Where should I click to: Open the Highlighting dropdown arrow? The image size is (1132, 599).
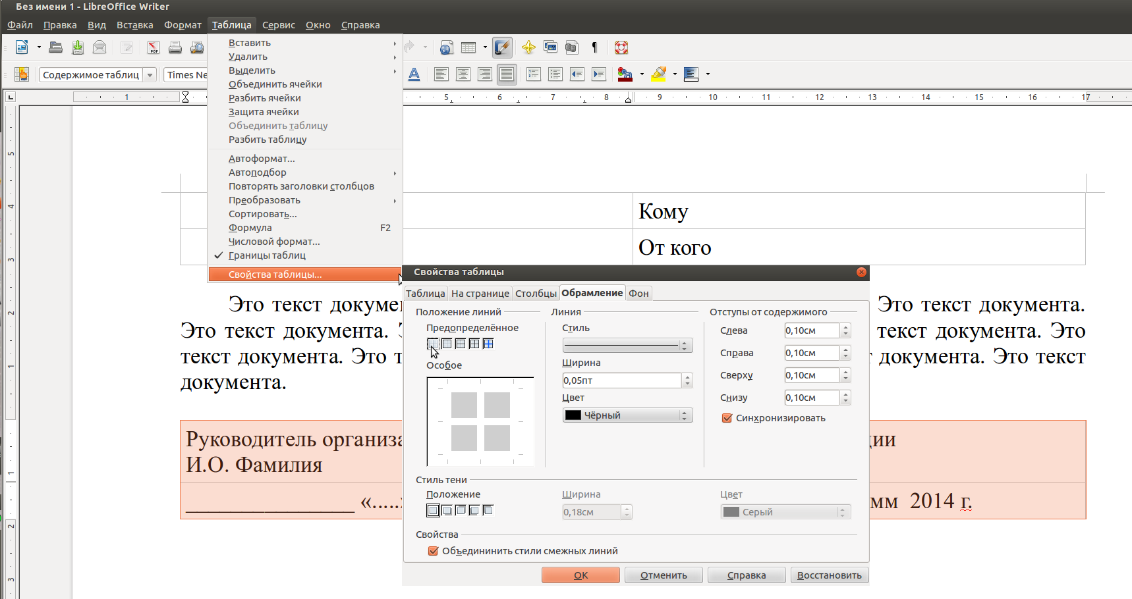[675, 74]
